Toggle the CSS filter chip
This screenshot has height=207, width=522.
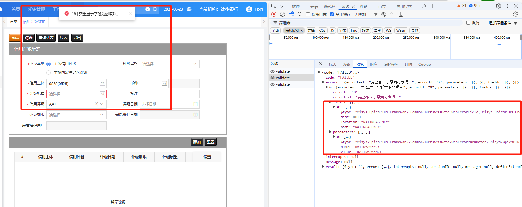tap(323, 30)
